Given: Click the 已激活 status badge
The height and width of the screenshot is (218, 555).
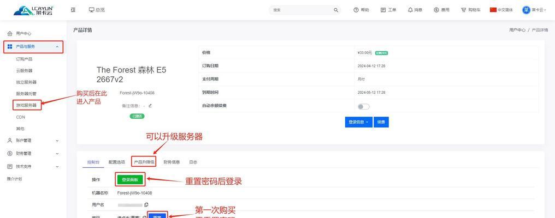Looking at the screenshot, I should point(137,116).
